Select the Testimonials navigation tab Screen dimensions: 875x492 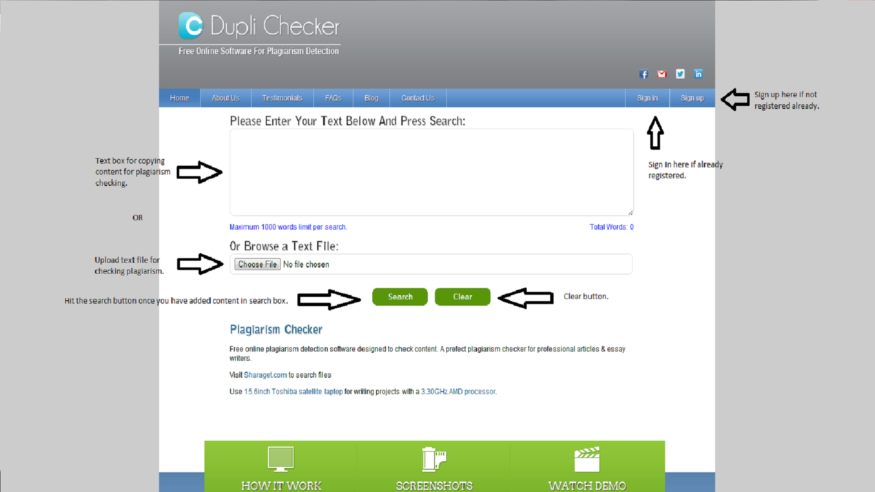pyautogui.click(x=282, y=98)
